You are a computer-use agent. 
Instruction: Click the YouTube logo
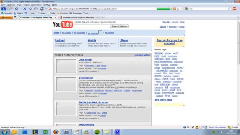tap(63, 24)
